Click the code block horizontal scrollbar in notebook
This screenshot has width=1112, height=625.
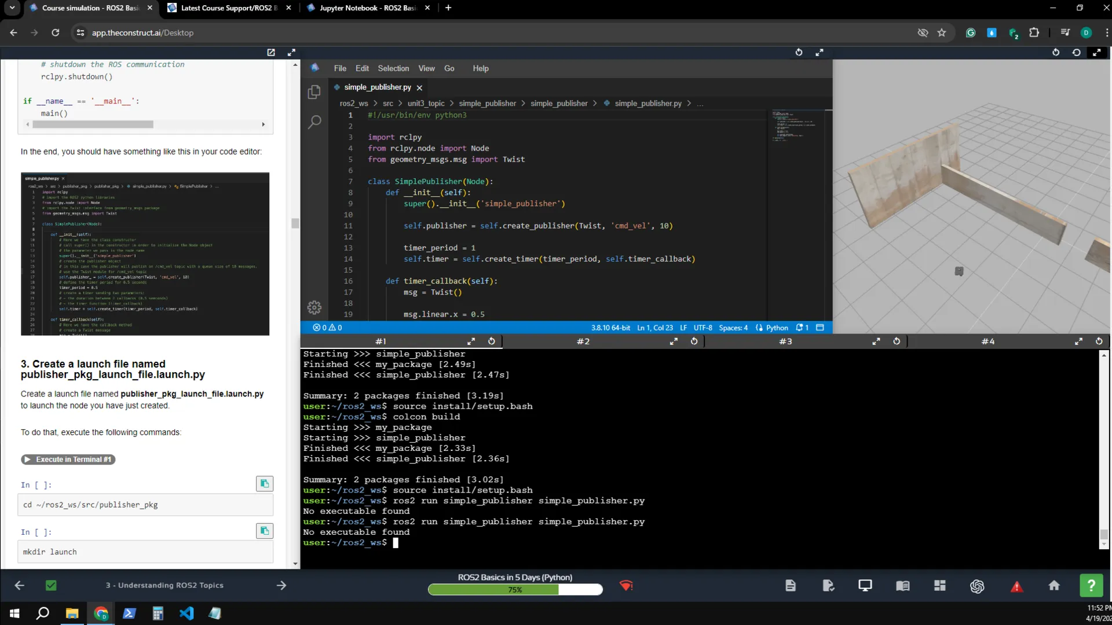coord(93,124)
